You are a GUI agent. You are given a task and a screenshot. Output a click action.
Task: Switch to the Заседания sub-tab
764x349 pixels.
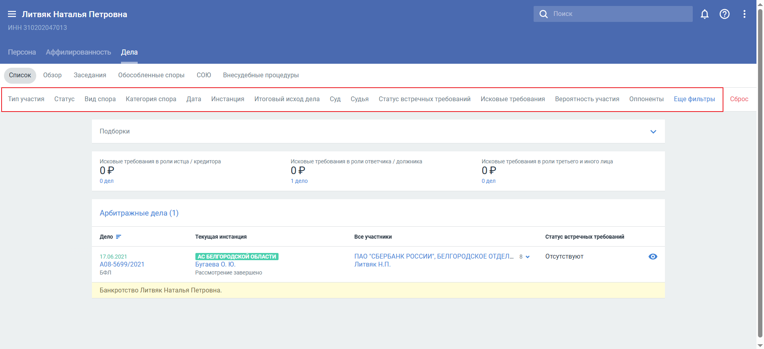90,75
